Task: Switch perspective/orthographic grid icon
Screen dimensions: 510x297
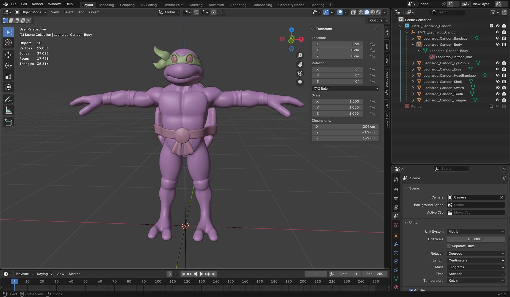Action: (x=300, y=82)
